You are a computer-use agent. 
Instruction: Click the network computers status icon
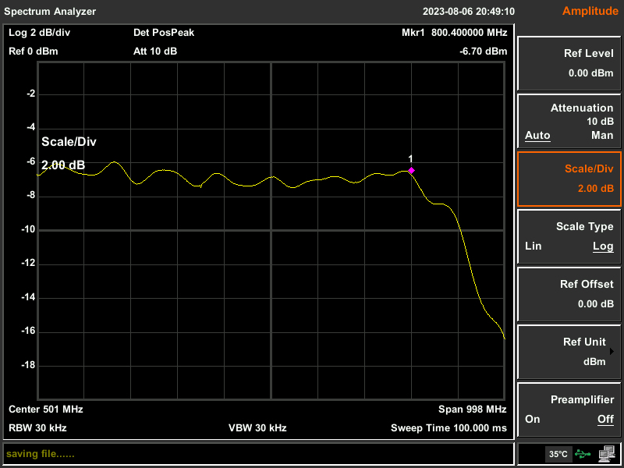coord(607,453)
